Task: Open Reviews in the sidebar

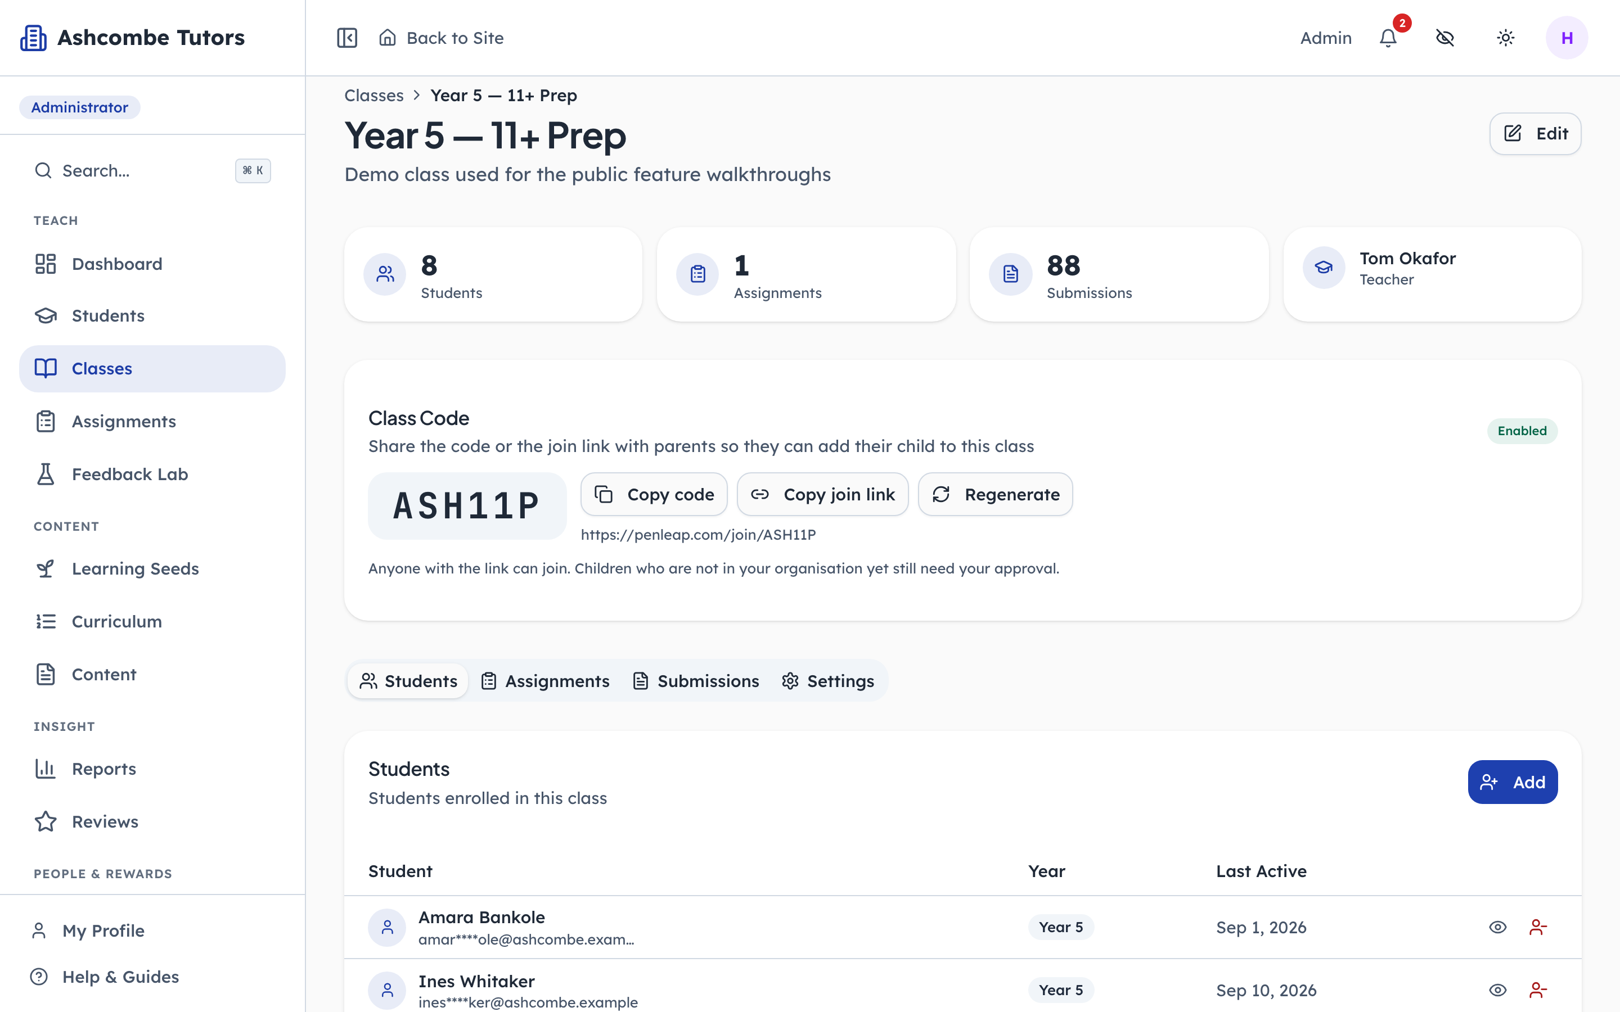Action: click(x=152, y=822)
